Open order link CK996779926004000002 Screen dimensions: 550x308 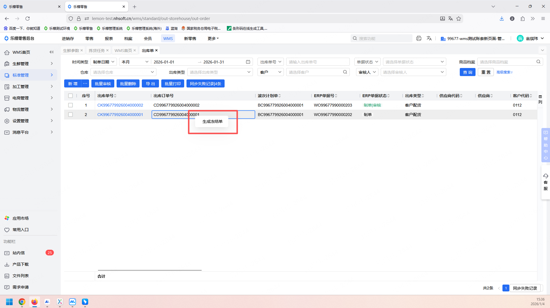point(120,105)
